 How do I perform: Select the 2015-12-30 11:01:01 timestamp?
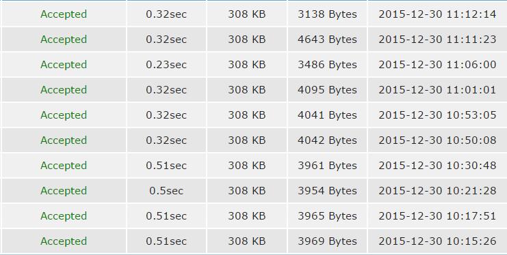(x=437, y=89)
